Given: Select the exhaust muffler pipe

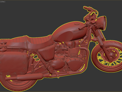Looking at the screenshot, I should tap(24, 77).
